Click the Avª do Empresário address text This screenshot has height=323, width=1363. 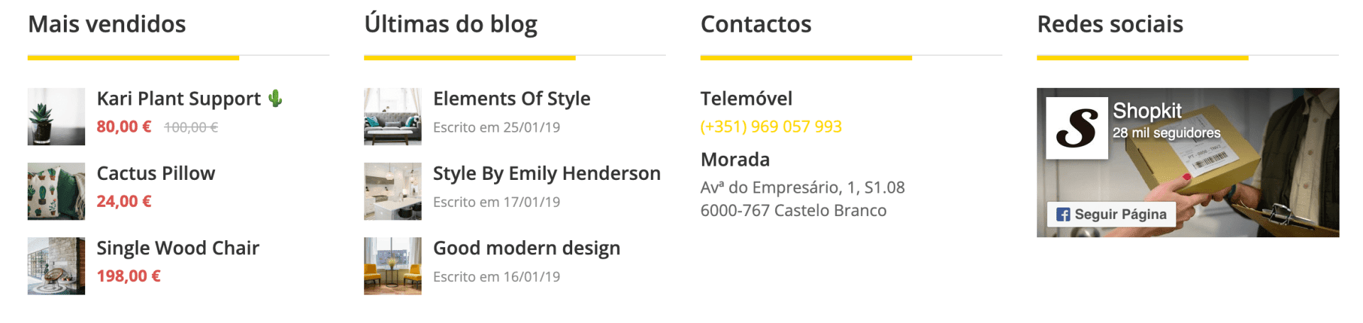click(x=802, y=188)
